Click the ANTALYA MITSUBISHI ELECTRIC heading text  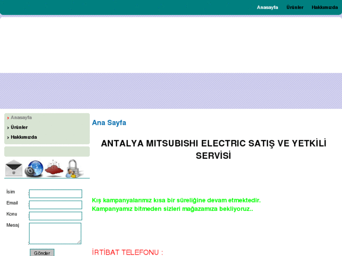coord(214,149)
